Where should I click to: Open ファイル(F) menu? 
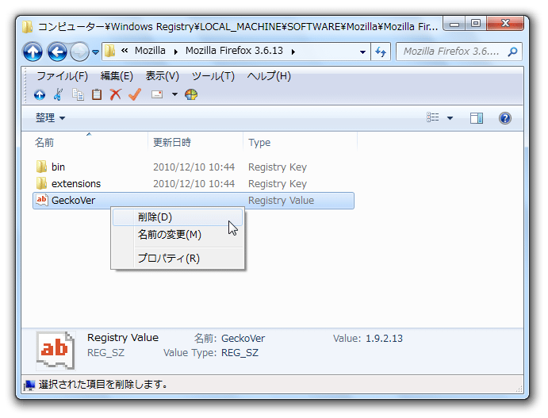point(62,76)
